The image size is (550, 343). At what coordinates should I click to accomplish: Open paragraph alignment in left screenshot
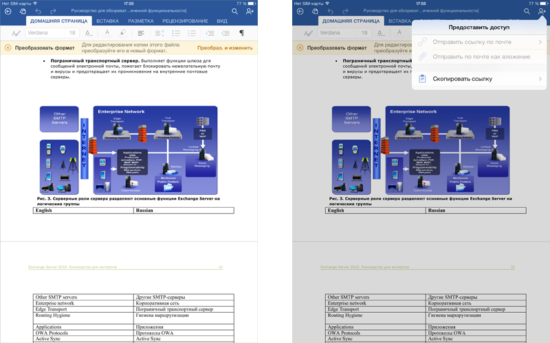pyautogui.click(x=141, y=33)
